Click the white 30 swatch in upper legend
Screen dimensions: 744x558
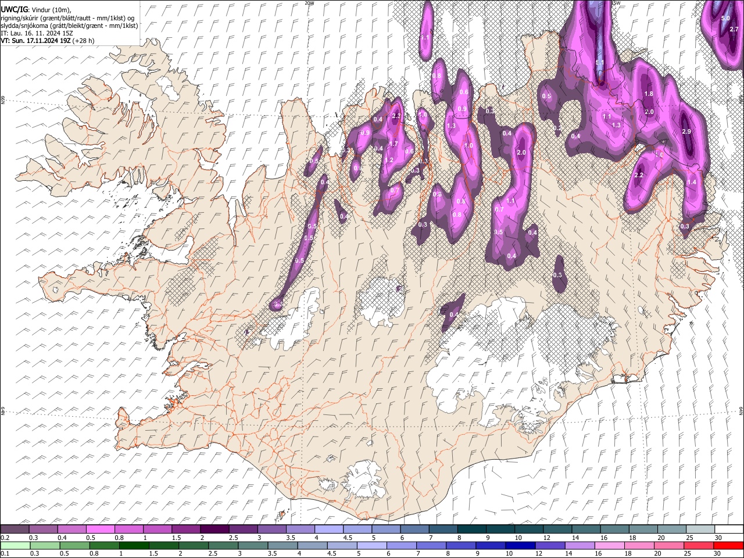(729, 529)
